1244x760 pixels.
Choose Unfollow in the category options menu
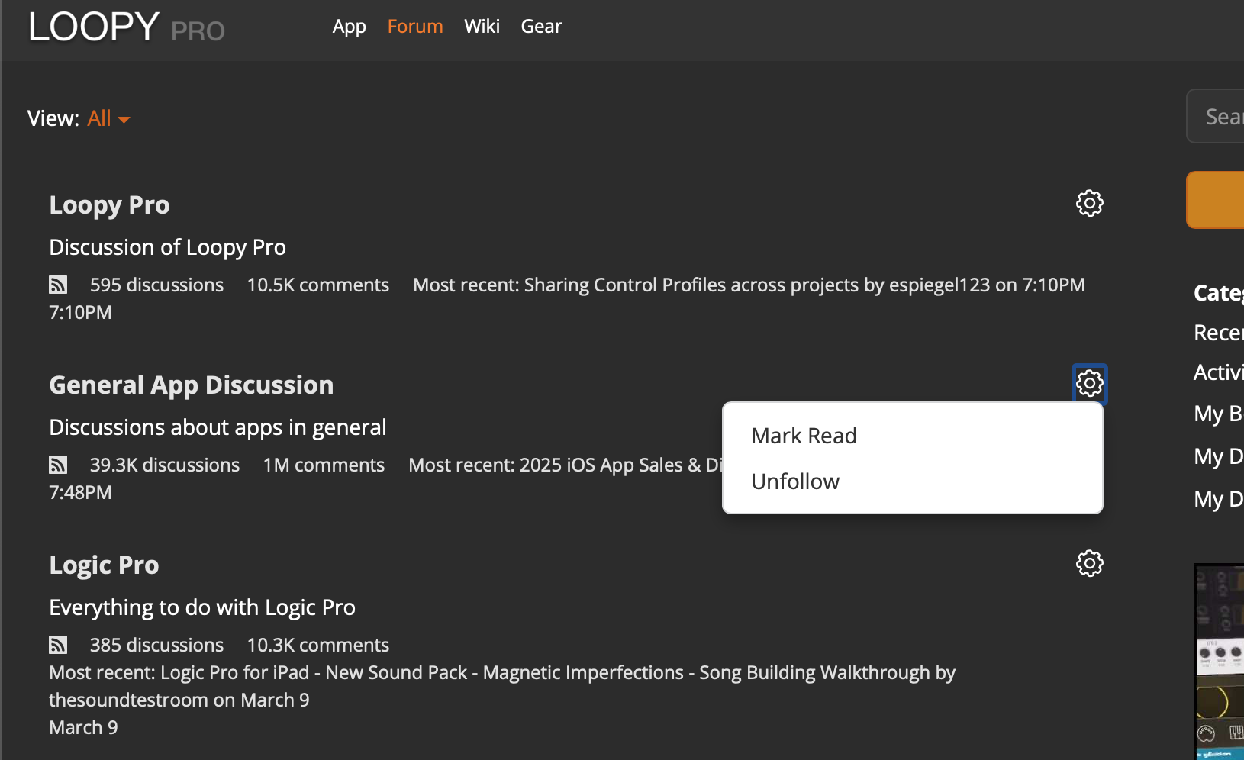[x=794, y=481]
